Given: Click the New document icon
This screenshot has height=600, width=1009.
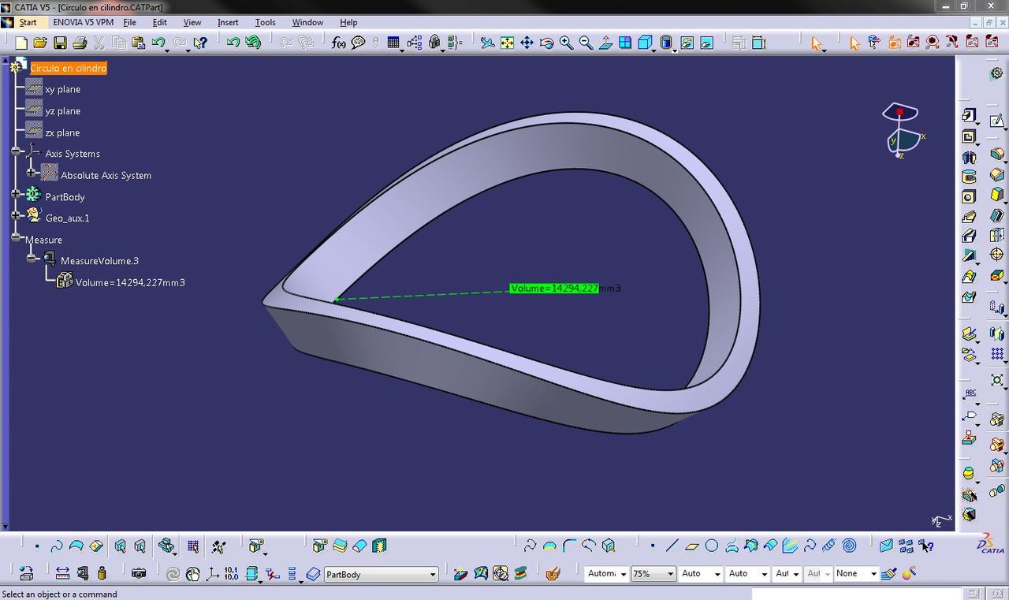Looking at the screenshot, I should [x=21, y=43].
